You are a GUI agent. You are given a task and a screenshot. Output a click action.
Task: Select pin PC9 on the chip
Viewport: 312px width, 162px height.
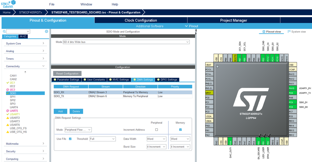pyautogui.click(x=293, y=102)
